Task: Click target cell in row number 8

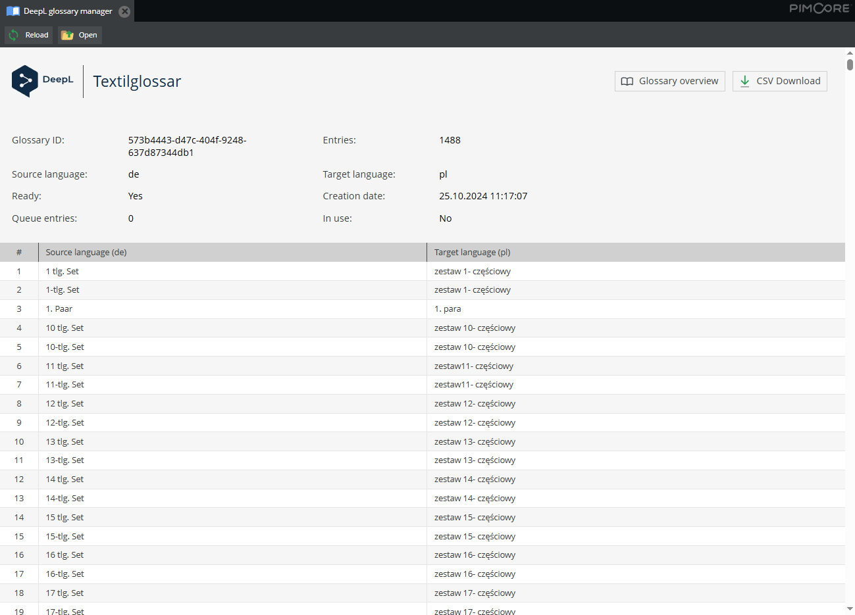Action: [x=636, y=404]
